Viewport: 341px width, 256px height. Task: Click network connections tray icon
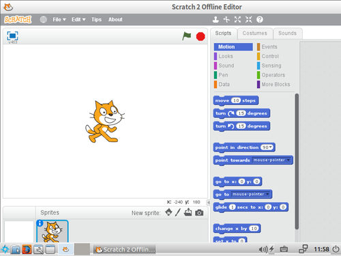tap(303, 249)
